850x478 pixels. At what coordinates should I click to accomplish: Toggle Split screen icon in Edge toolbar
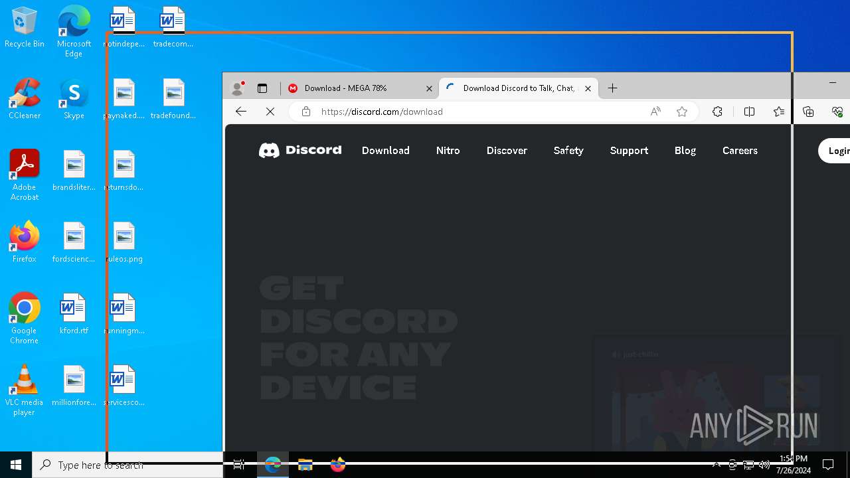pyautogui.click(x=750, y=112)
